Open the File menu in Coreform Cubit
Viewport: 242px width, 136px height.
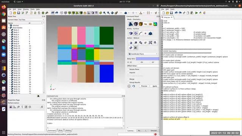click(x=10, y=9)
